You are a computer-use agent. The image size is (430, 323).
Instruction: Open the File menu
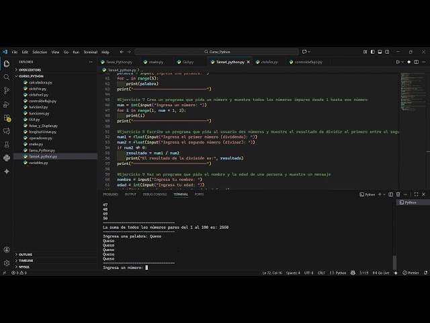[15, 52]
